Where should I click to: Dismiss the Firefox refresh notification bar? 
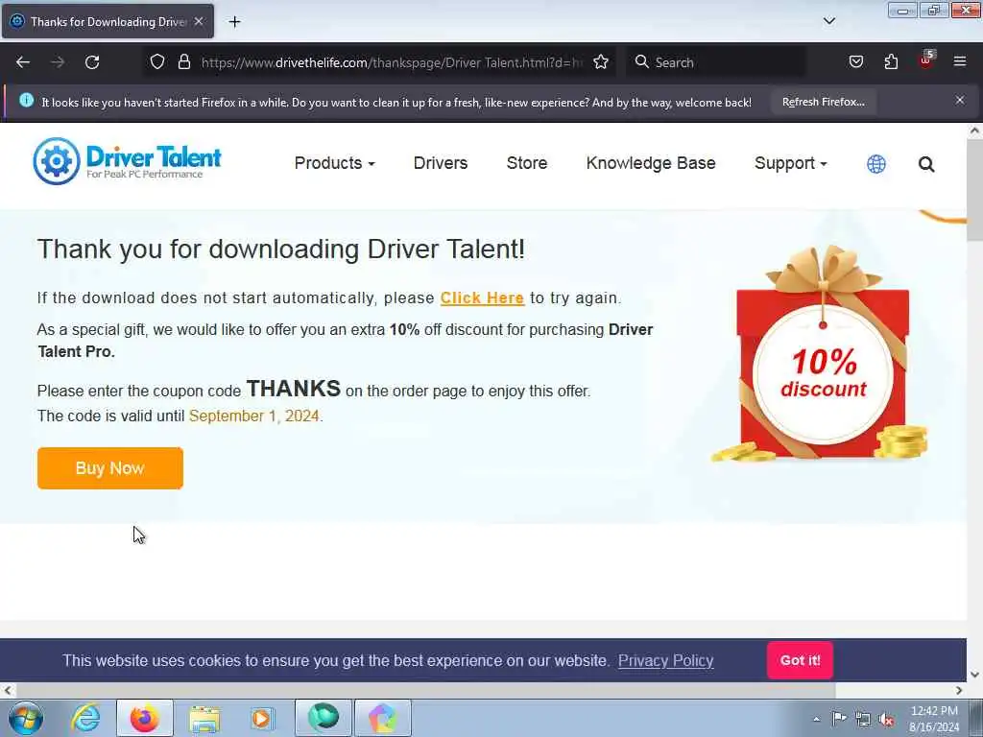pyautogui.click(x=960, y=100)
